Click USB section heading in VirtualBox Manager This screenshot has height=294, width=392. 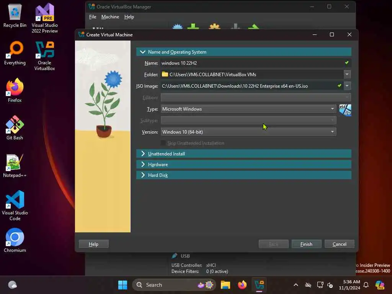click(185, 256)
